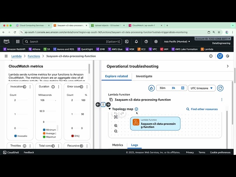Open Duration widget options menu
The width and height of the screenshot is (236, 177).
click(x=59, y=87)
